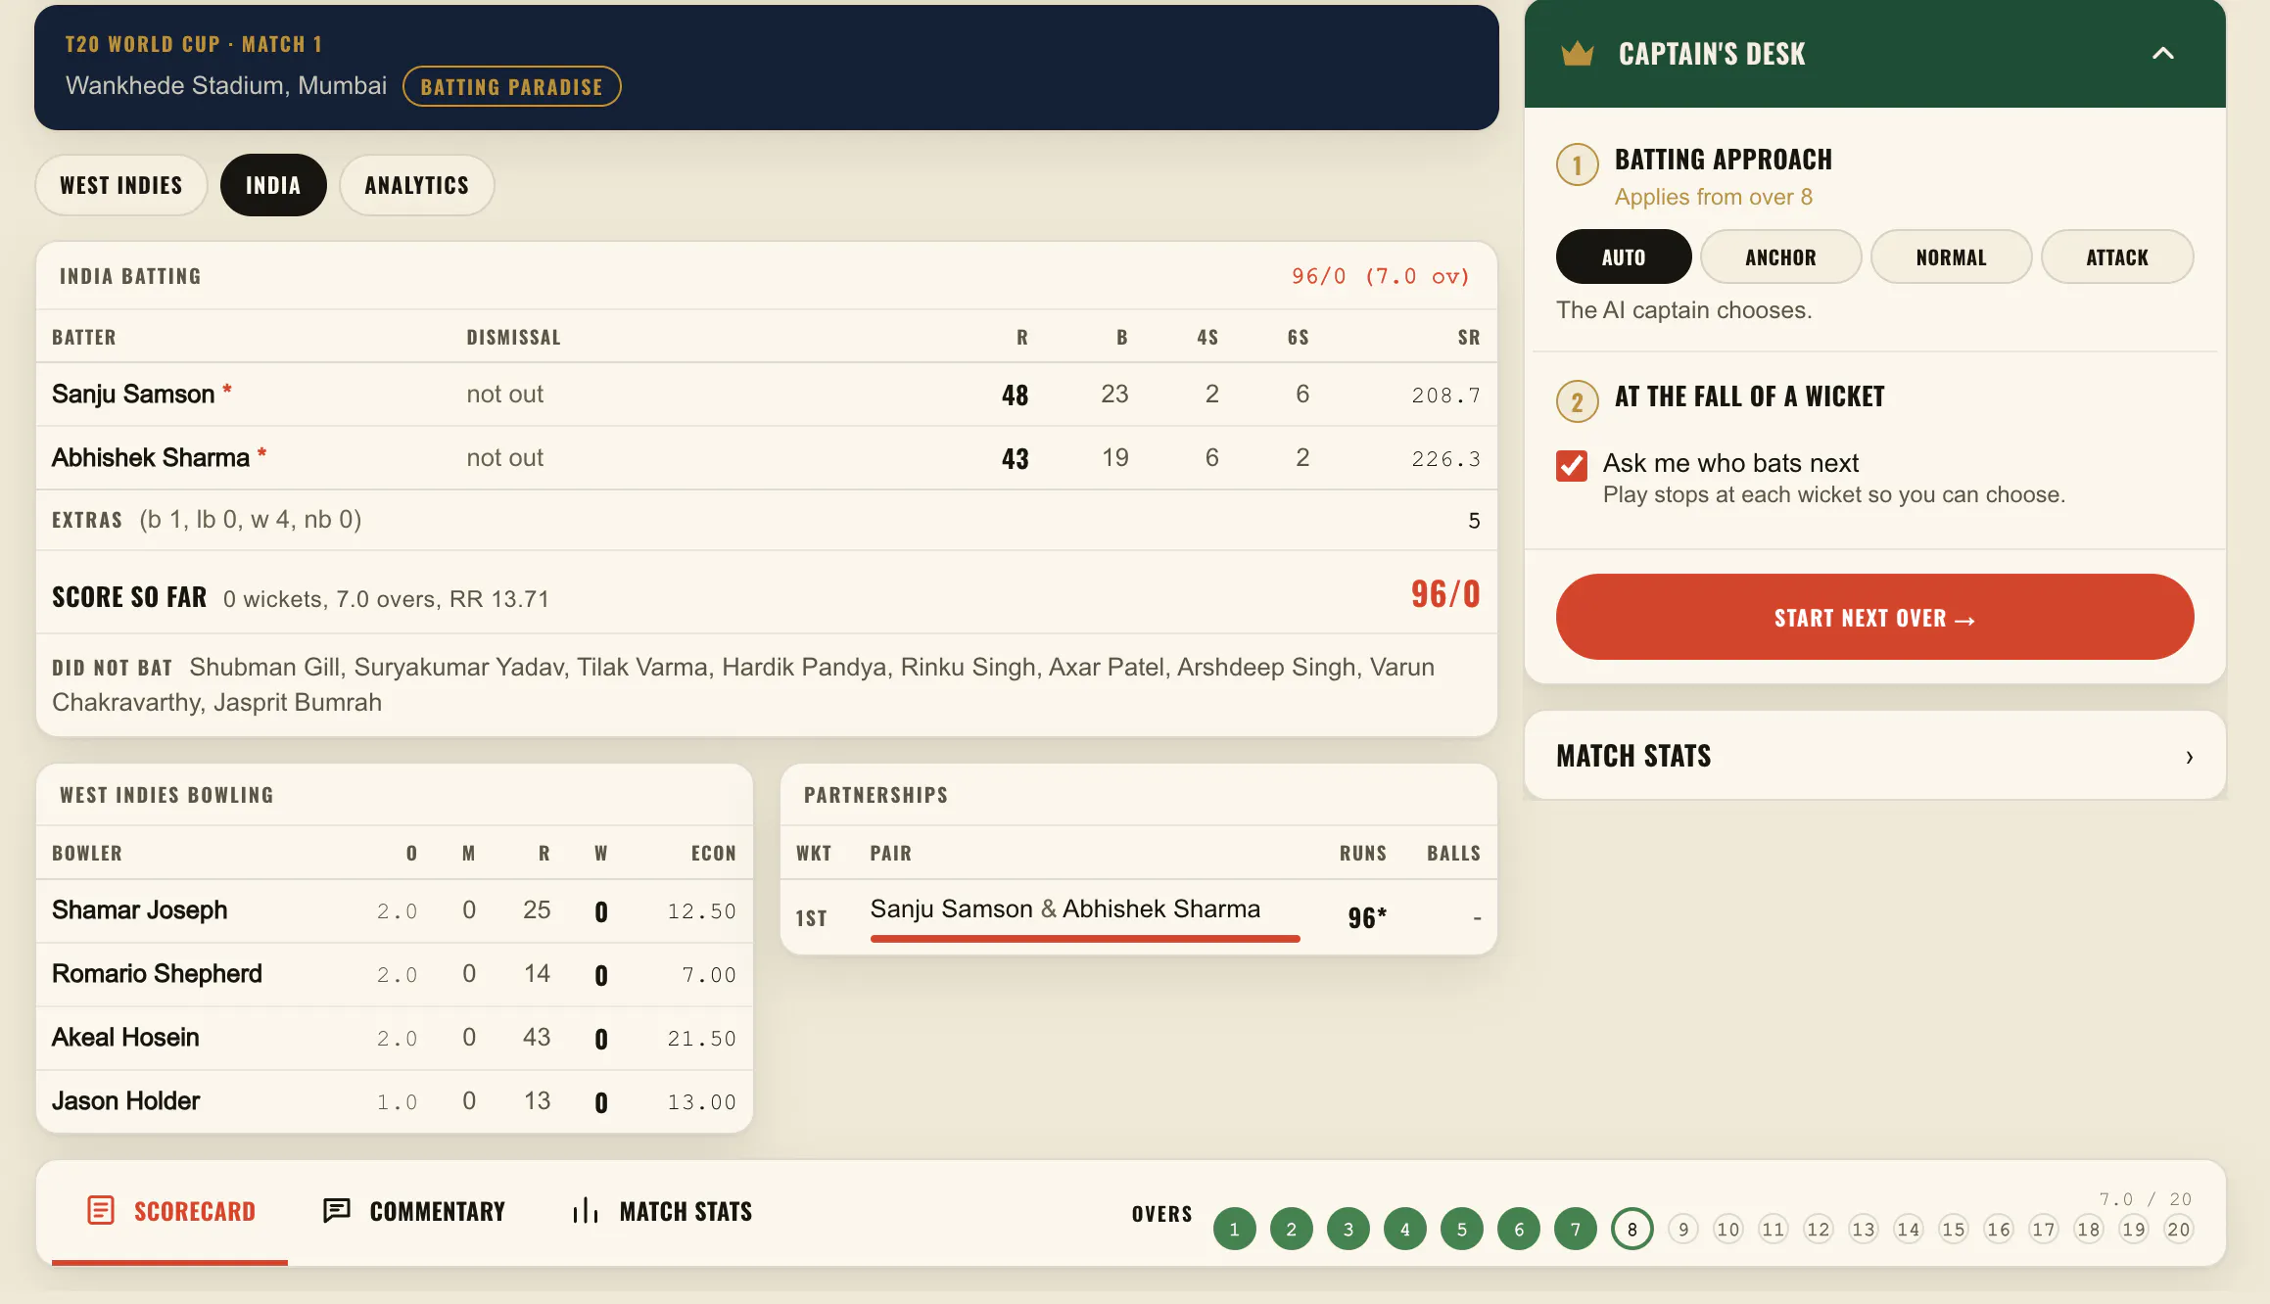Select the NORMAL batting approach

[1951, 256]
